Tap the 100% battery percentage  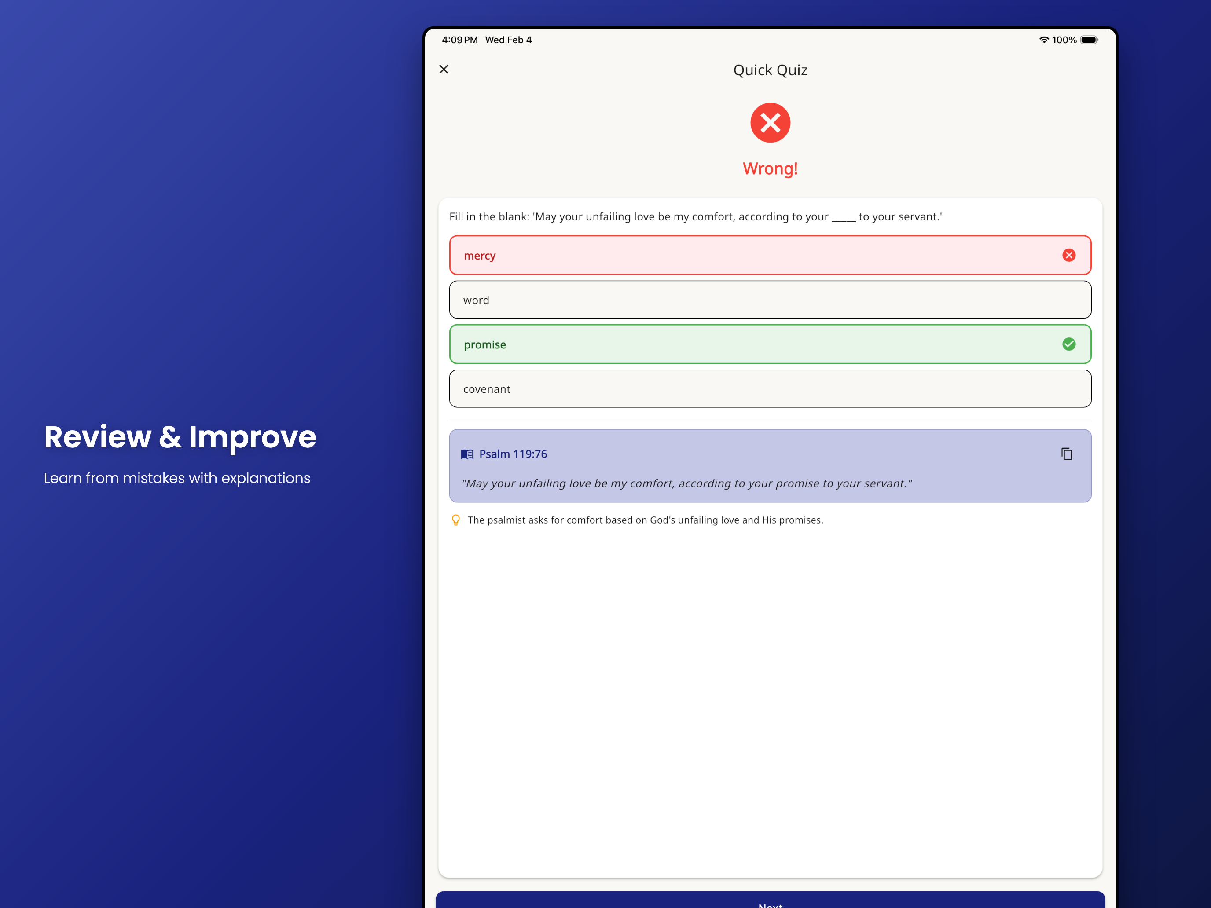(1064, 40)
